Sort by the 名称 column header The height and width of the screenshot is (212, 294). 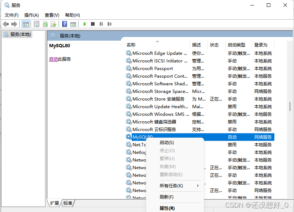point(158,45)
